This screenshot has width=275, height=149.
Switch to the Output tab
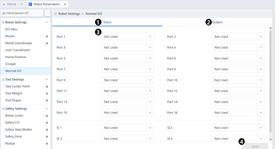tap(217, 22)
